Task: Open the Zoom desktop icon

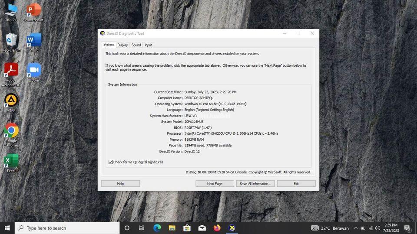Action: 34,71
